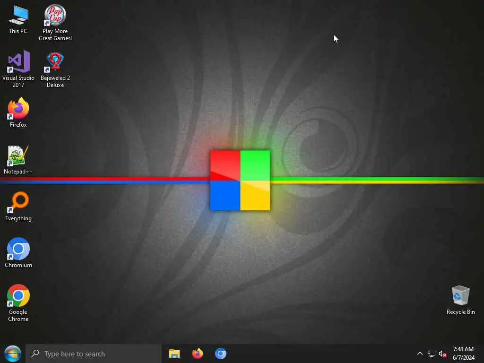Open the muted volume tray icon

pyautogui.click(x=442, y=354)
